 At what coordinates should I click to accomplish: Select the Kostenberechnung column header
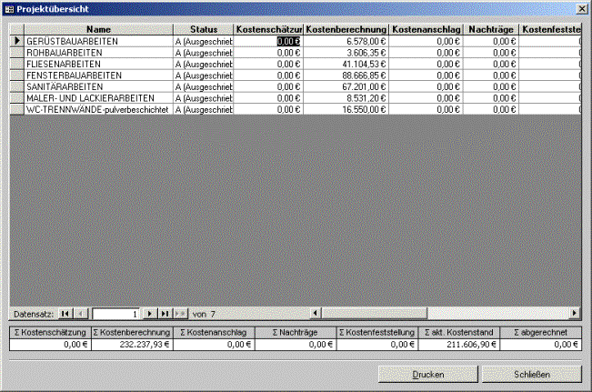[346, 30]
